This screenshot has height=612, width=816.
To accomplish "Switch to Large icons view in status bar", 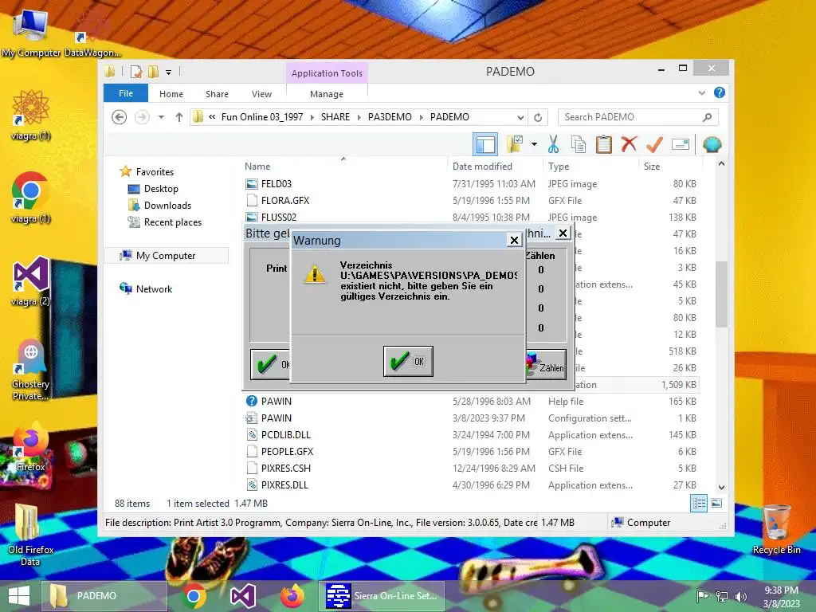I will (716, 503).
